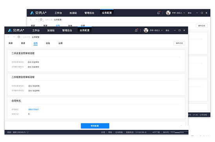The image size is (215, 142).
Task: Click the 二手买卖合同审核流程 section heading
Action: click(x=23, y=53)
